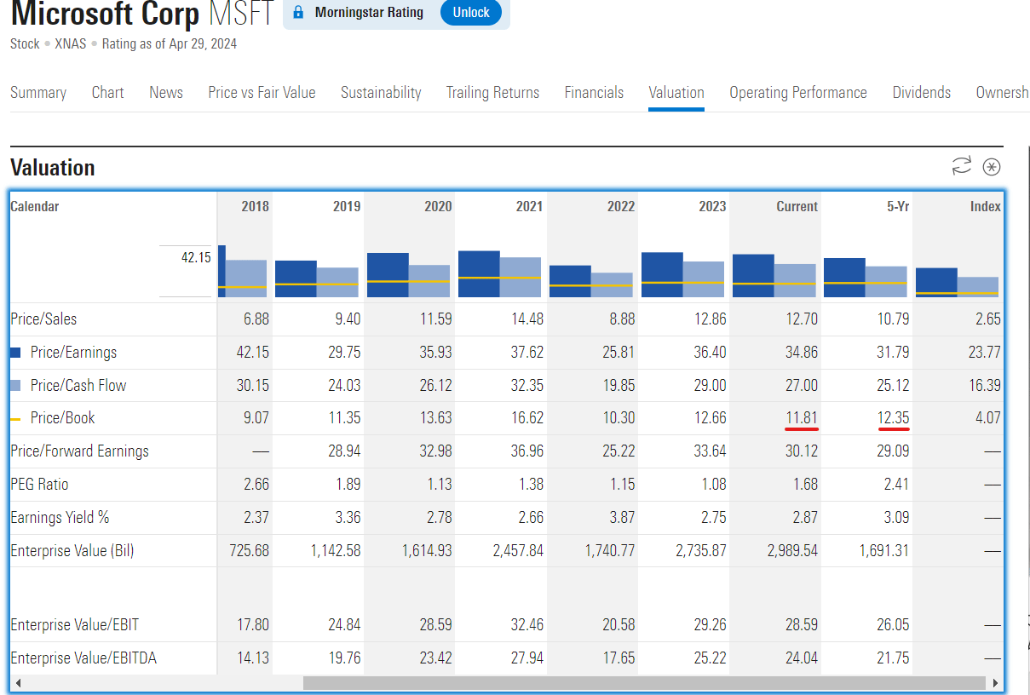1030x695 pixels.
Task: Click the Index column bar chart
Action: (x=957, y=283)
